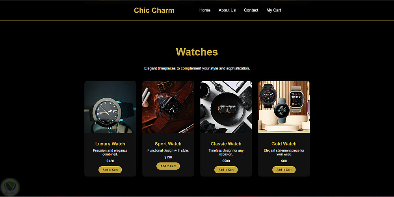Click the Sport Watch product image

click(168, 107)
